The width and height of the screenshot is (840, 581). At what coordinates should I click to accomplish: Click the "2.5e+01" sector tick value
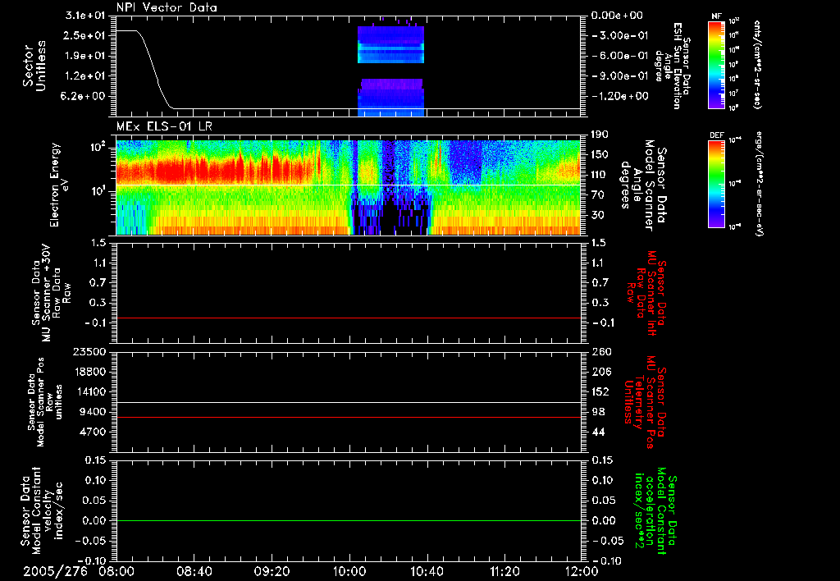click(84, 35)
